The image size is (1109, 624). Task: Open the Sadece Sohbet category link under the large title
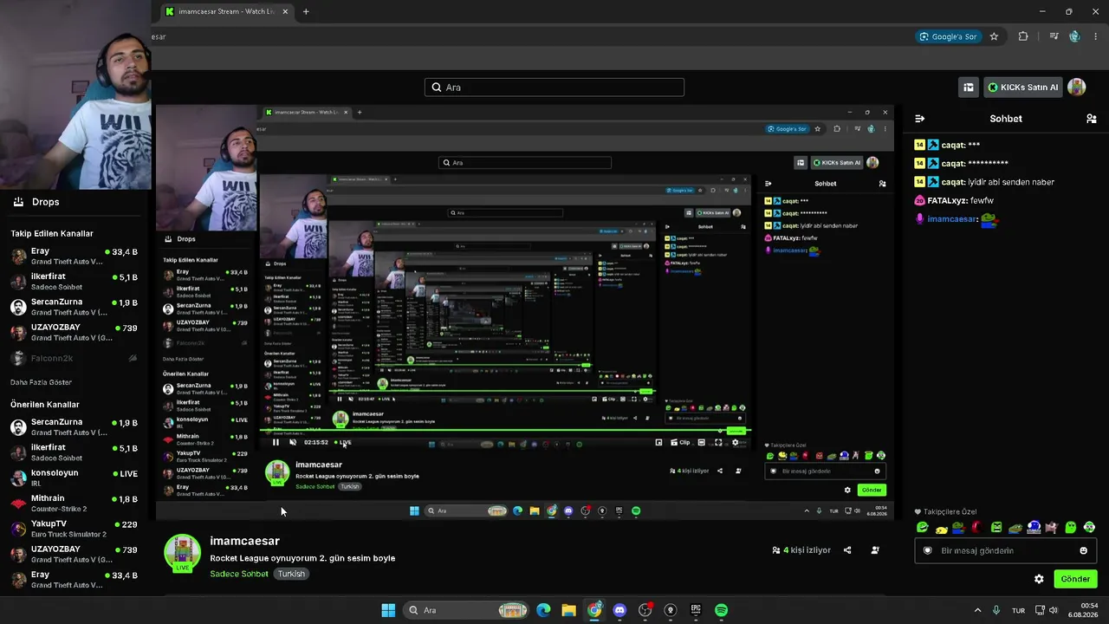(239, 574)
